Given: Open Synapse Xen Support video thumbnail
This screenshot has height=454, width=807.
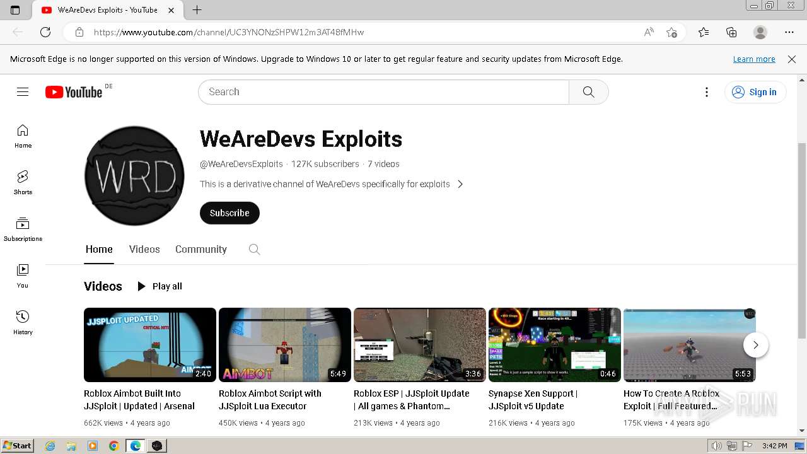Looking at the screenshot, I should pos(555,345).
